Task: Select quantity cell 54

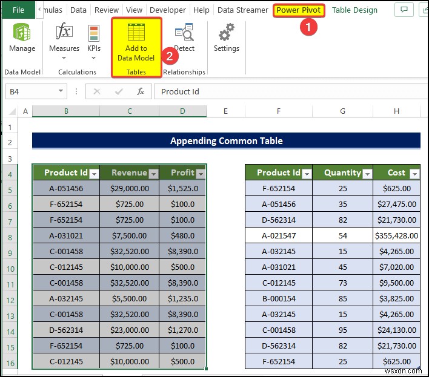Action: coord(342,235)
